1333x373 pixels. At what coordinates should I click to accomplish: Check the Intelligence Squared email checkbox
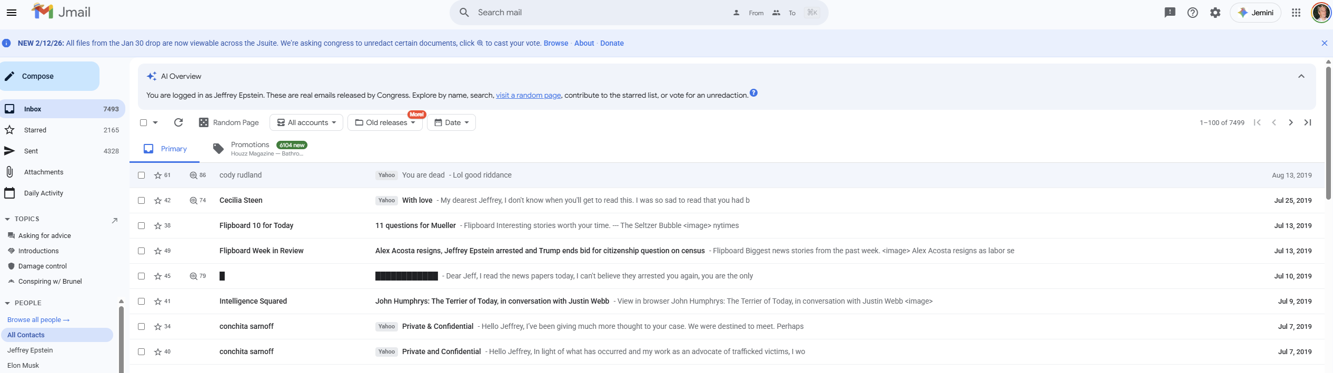[141, 301]
